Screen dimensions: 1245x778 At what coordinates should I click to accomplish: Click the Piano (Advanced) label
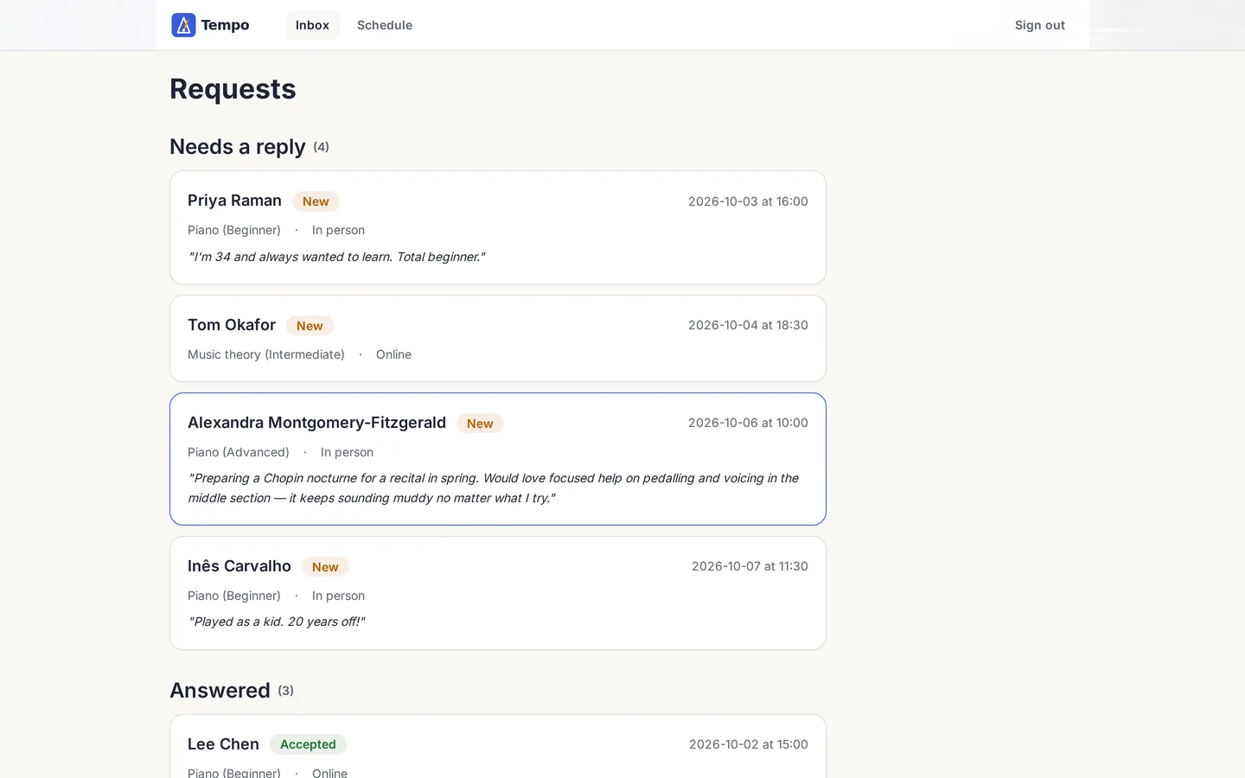239,452
